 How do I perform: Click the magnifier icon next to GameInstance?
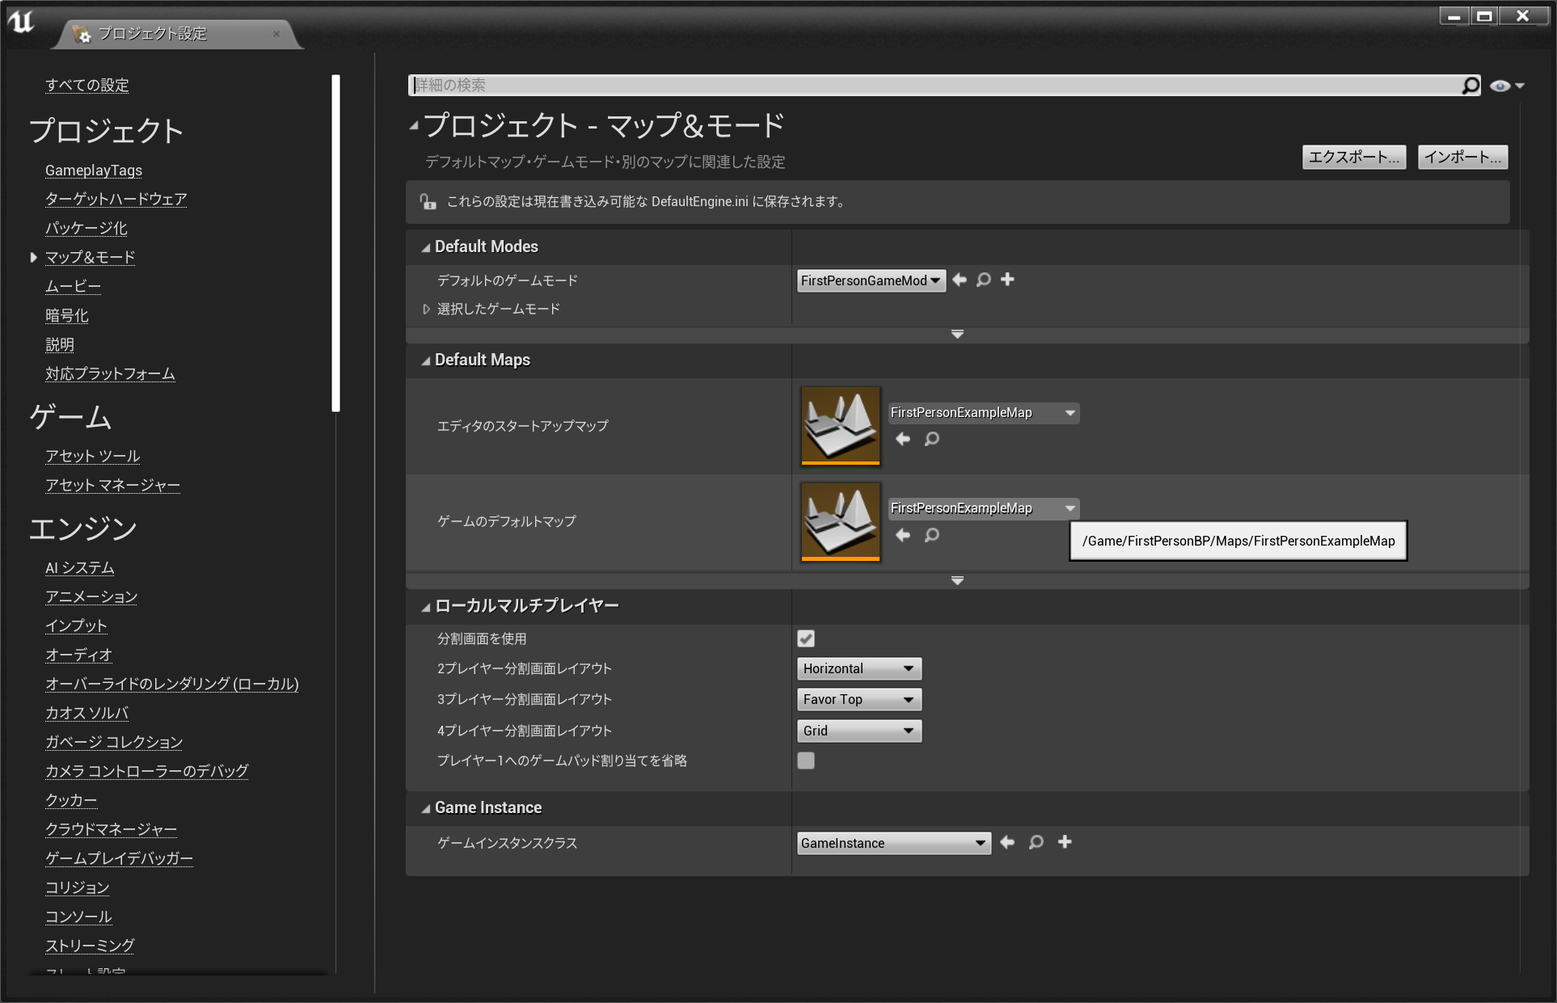click(x=1036, y=842)
